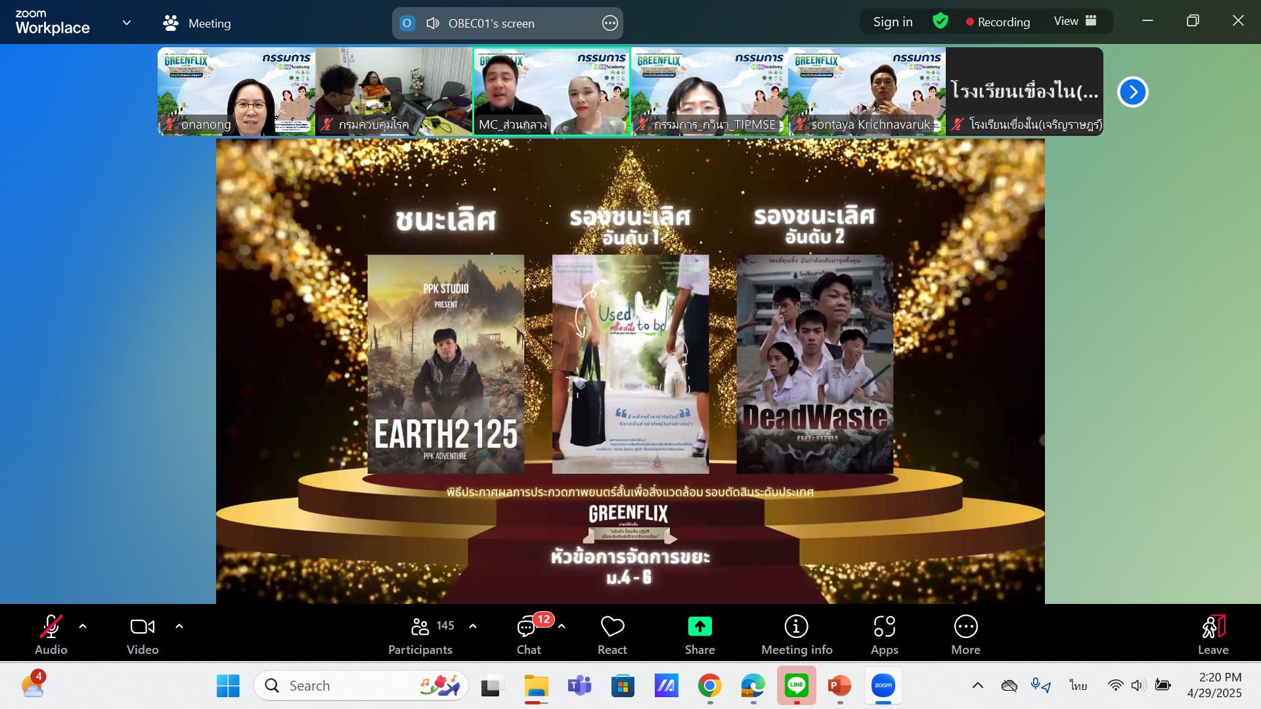This screenshot has width=1261, height=709.
Task: Open Microsoft Edge from the taskbar
Action: pos(753,686)
